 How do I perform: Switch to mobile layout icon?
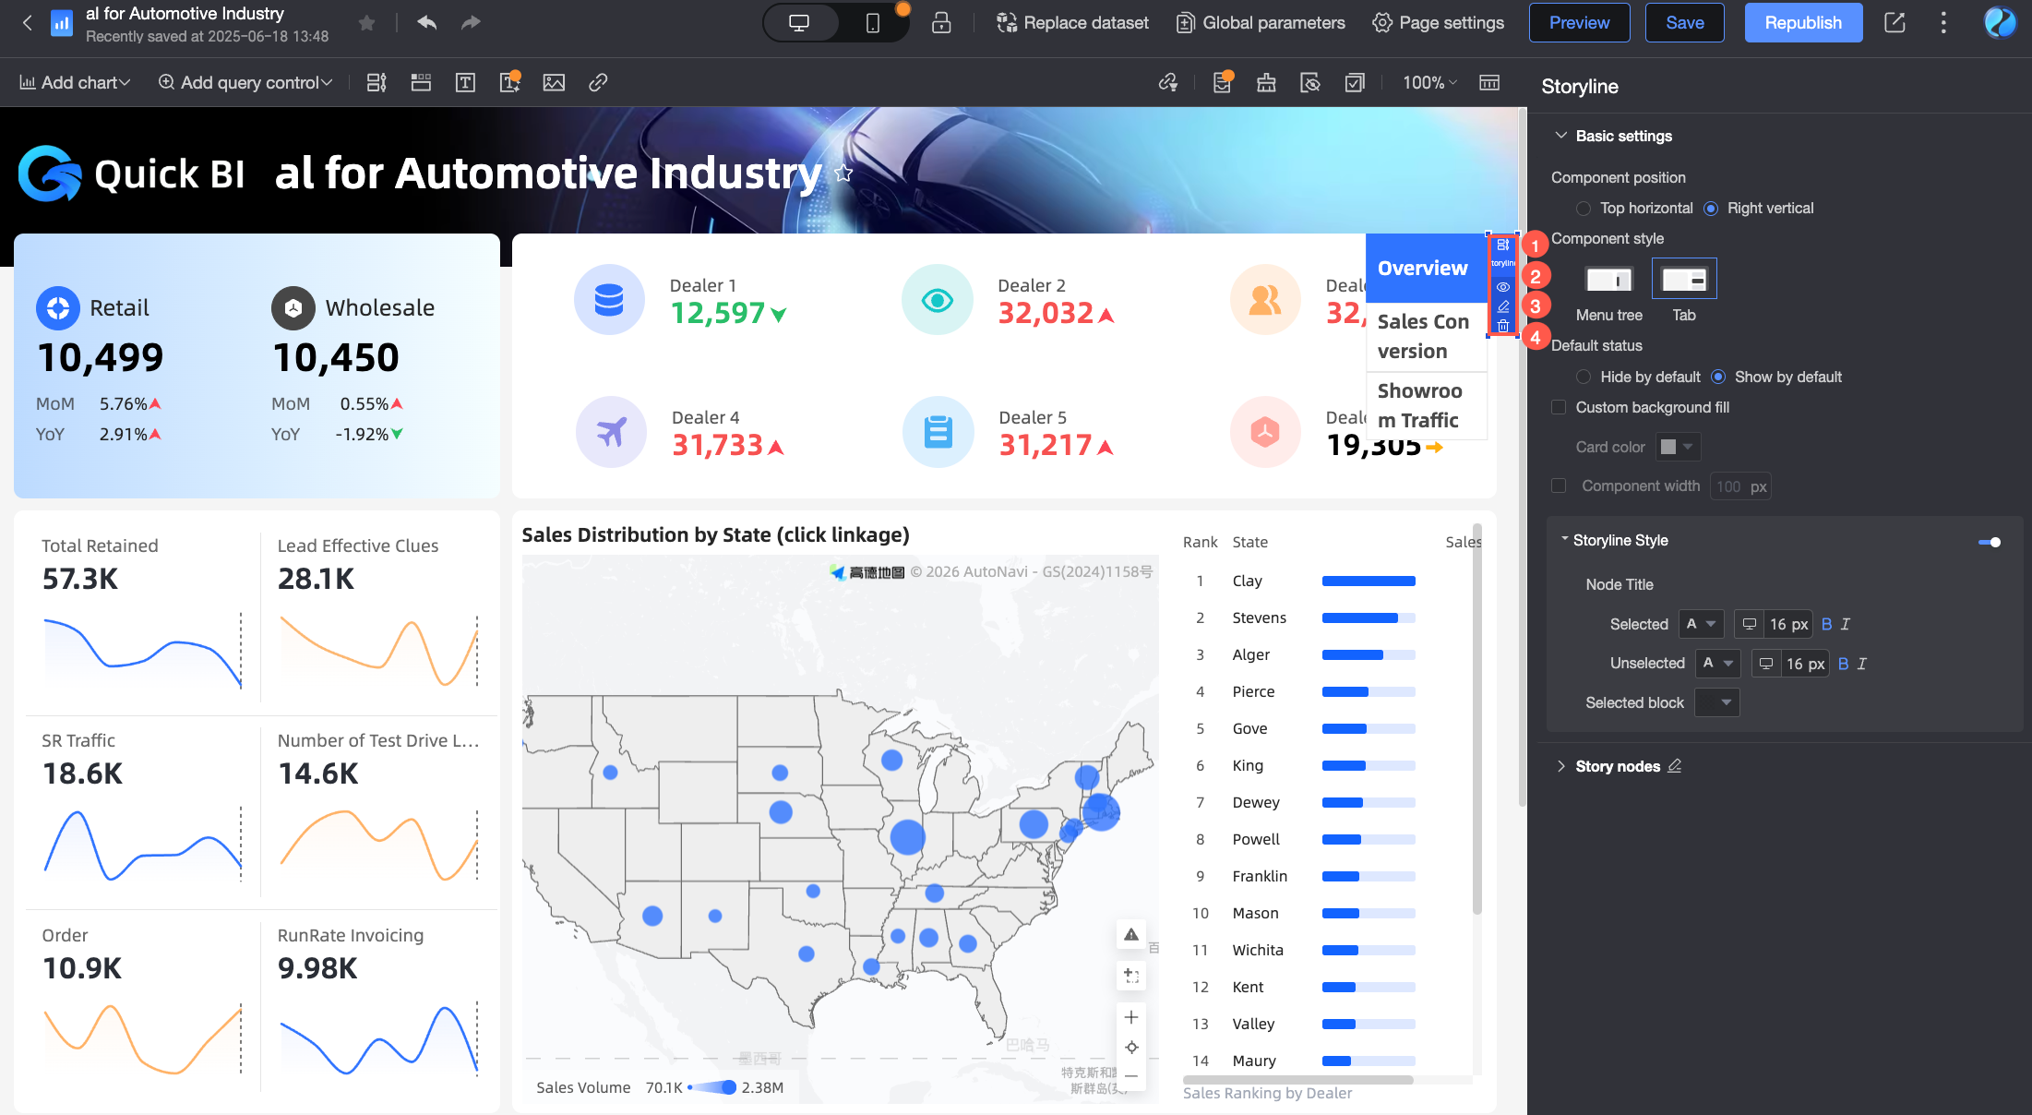pos(872,23)
